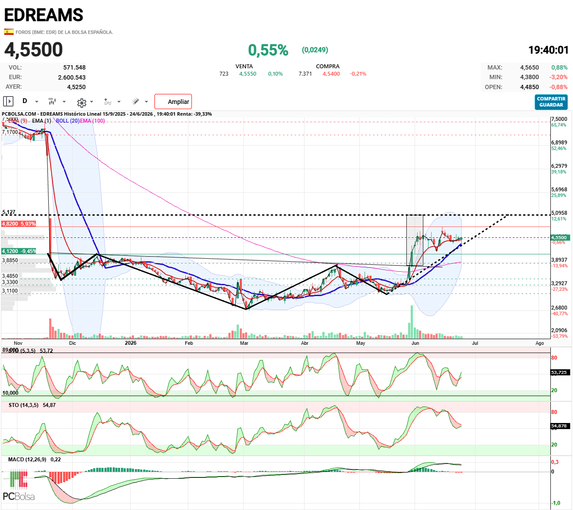Expand the settings gear dropdown arrow

pos(91,102)
